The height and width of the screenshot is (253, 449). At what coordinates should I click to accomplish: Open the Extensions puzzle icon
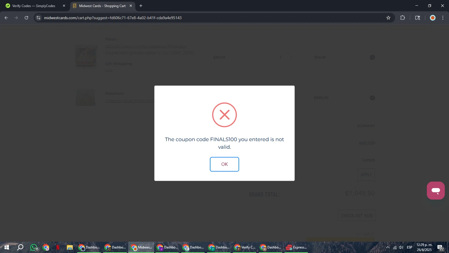[x=403, y=18]
